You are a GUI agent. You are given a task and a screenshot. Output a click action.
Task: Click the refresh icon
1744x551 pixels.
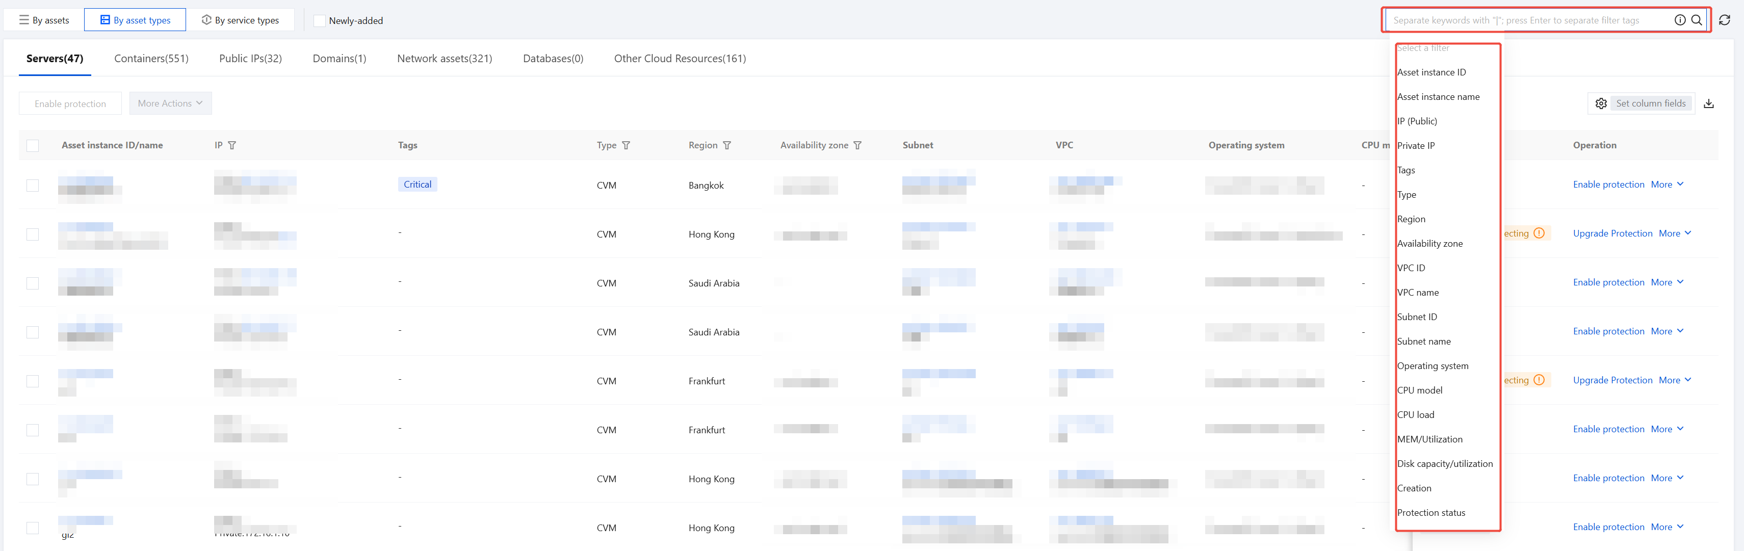click(1724, 20)
